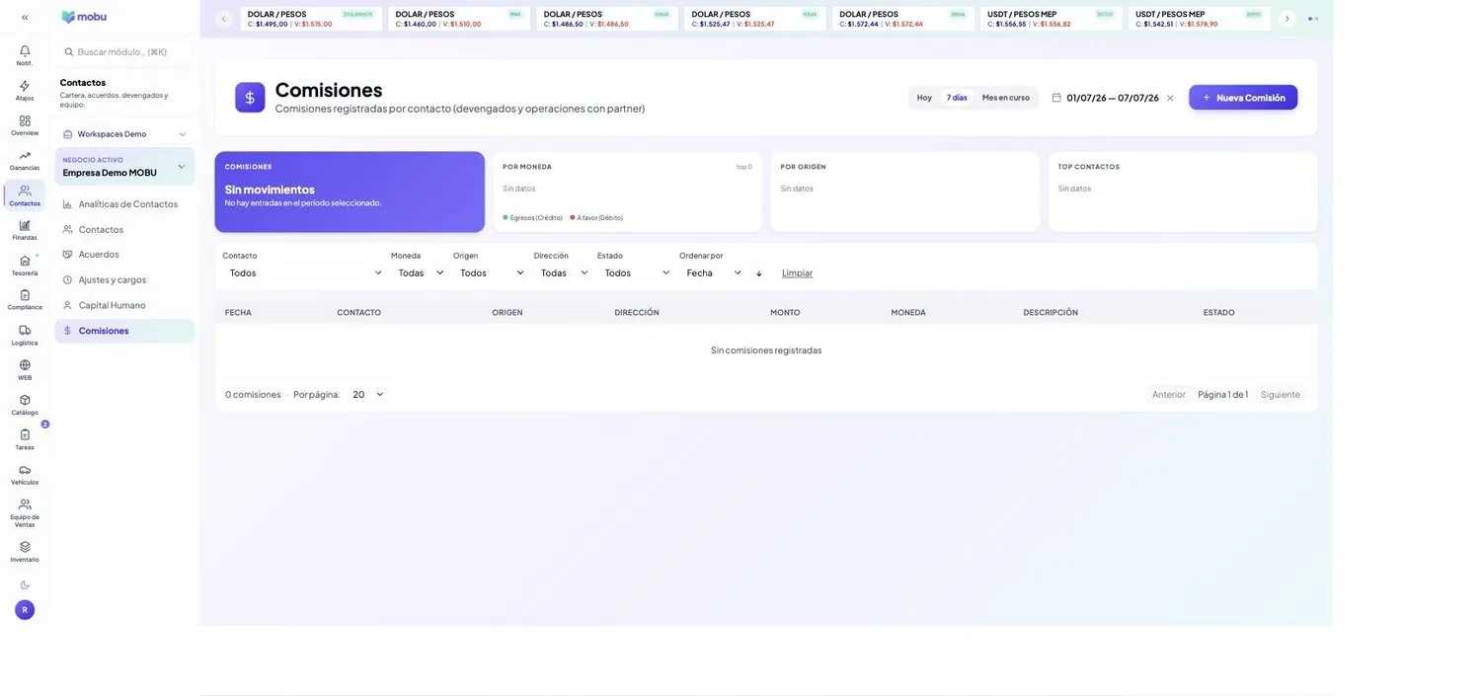1481x696 pixels.
Task: Click the Sin movimientos summary card
Action: coord(350,192)
